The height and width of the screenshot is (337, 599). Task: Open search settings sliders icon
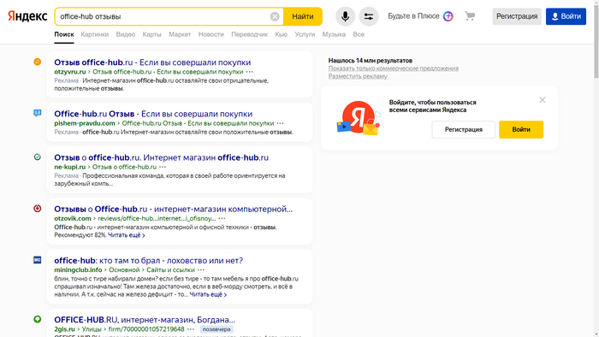[369, 16]
